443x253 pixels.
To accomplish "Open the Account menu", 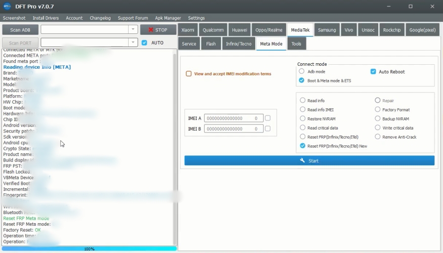I will point(74,18).
